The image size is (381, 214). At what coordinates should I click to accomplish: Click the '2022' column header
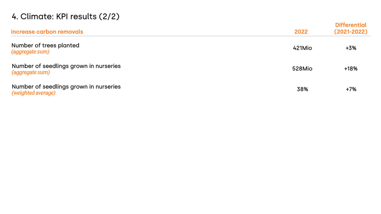click(301, 32)
